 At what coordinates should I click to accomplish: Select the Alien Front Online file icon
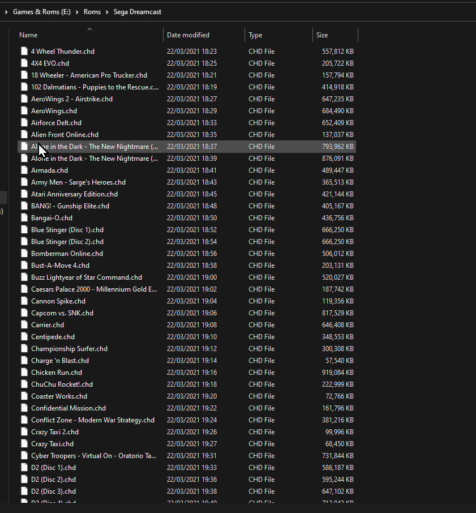click(24, 134)
